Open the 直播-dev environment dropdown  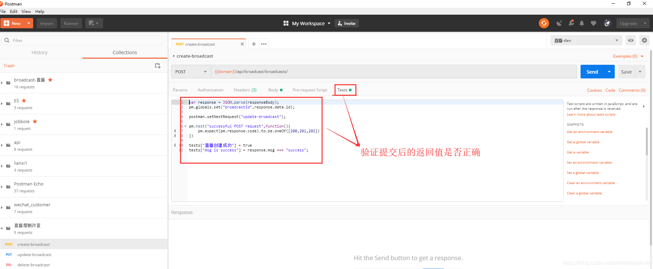(x=586, y=40)
